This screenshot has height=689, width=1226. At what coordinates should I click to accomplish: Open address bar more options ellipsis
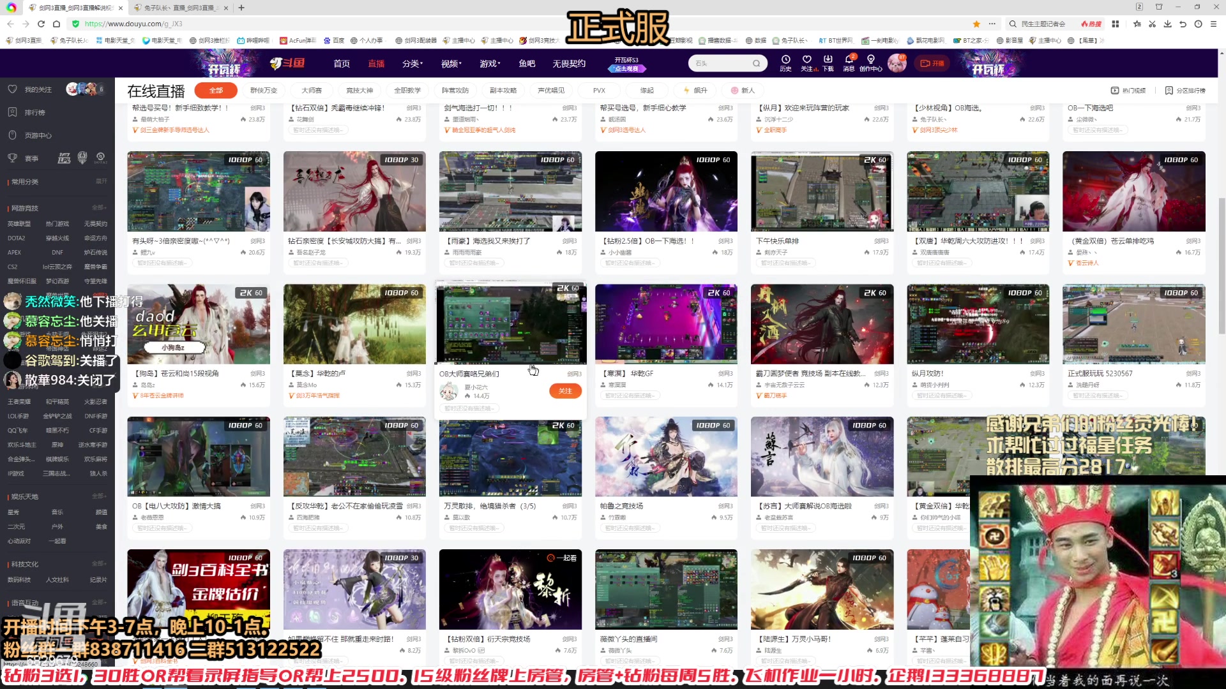tap(992, 24)
